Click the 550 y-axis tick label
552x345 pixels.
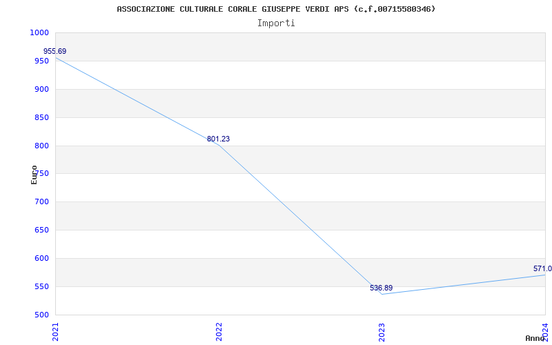click(41, 286)
